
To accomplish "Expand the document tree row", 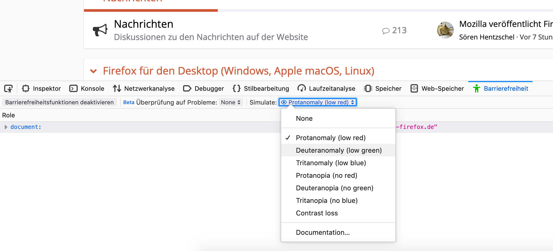I will click(x=6, y=127).
